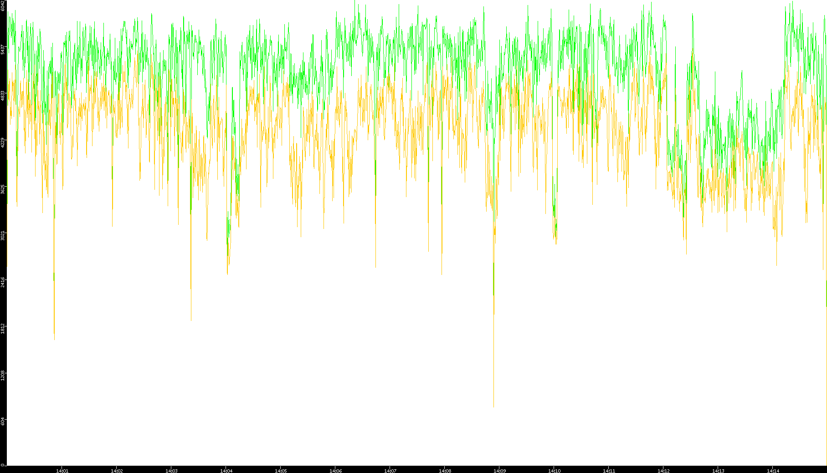This screenshot has height=473, width=827.
Task: Click the 14:14 label on the time axis
Action: point(773,471)
